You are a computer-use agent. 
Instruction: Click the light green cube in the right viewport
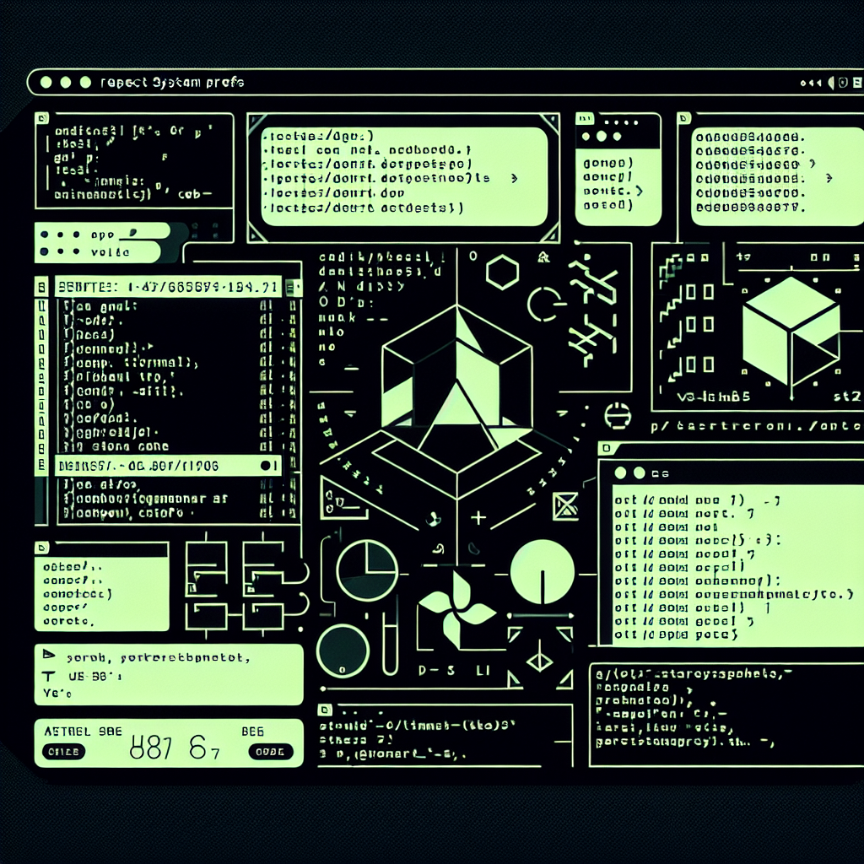point(791,330)
